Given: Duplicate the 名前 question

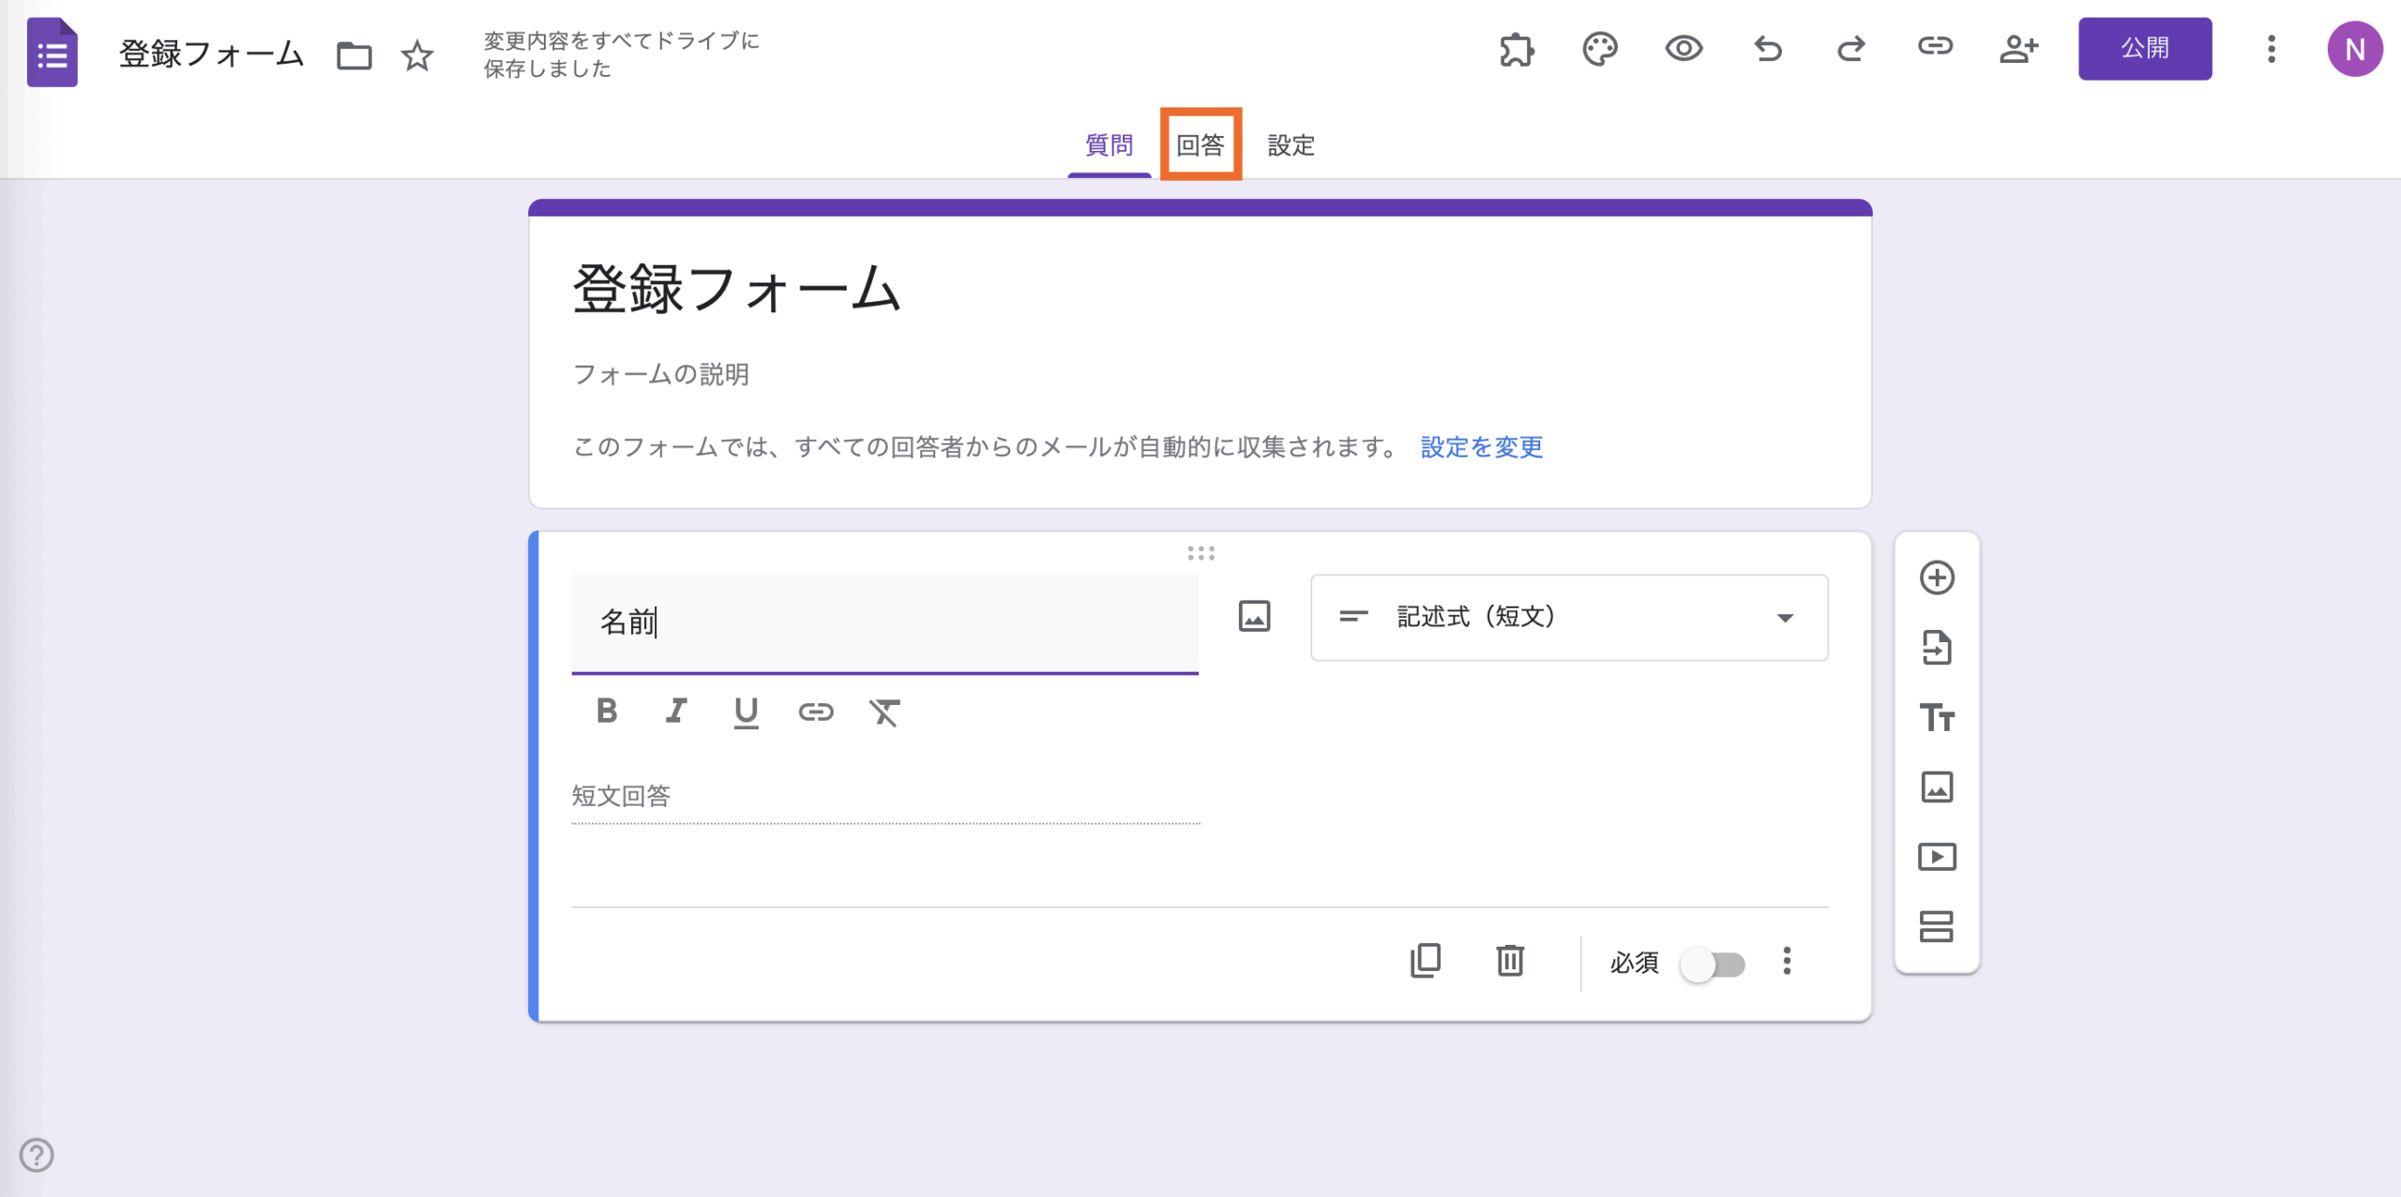Looking at the screenshot, I should tap(1426, 961).
